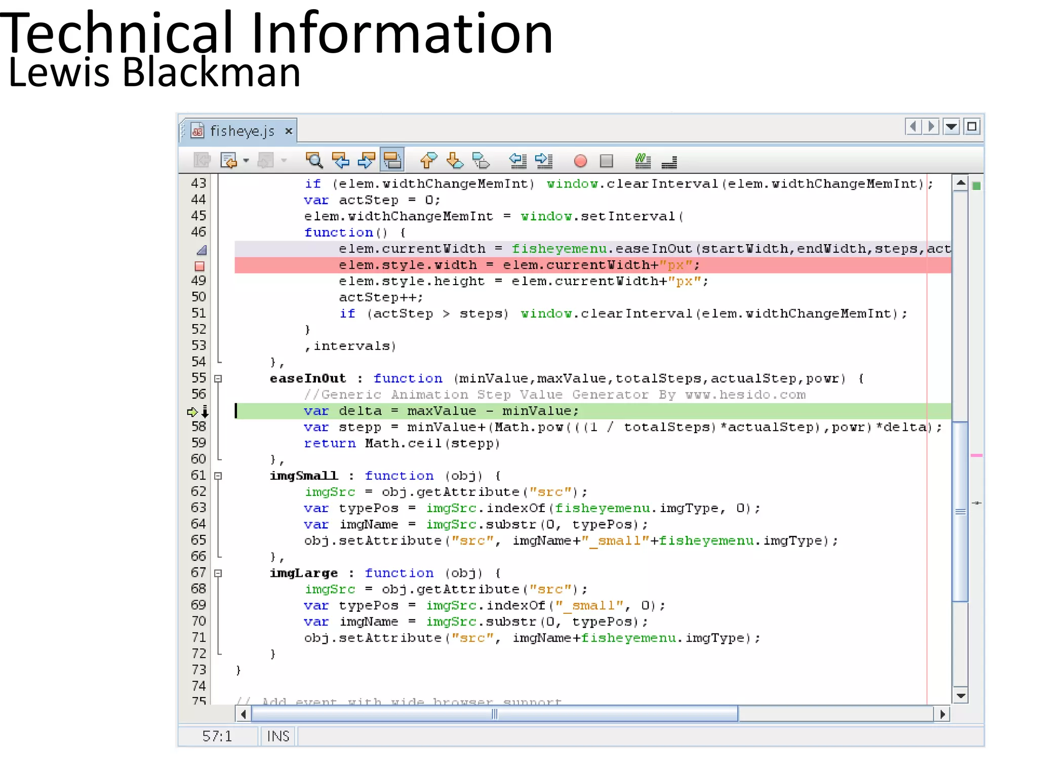Click Find Next Occurrence icon
This screenshot has width=1037, height=778.
366,161
